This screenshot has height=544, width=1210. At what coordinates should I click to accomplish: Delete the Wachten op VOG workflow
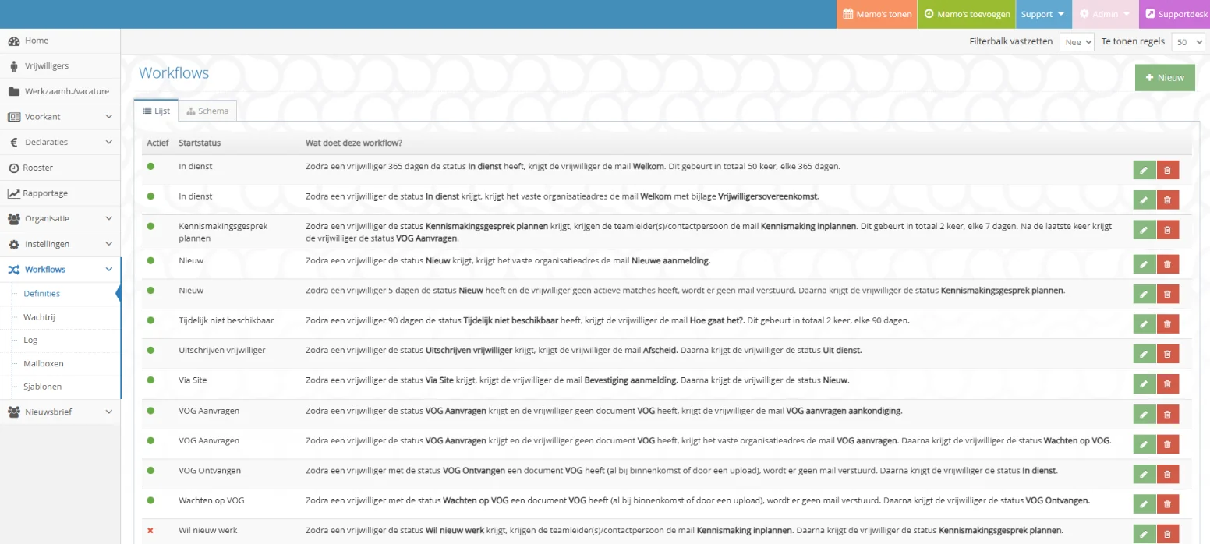click(1167, 503)
